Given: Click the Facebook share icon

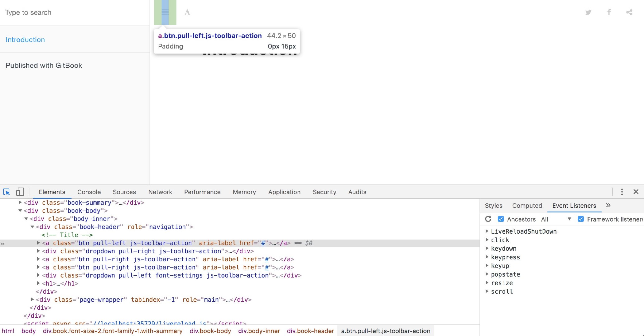Looking at the screenshot, I should coord(609,12).
